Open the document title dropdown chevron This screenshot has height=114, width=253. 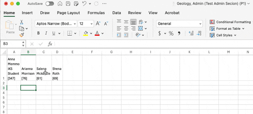[x=249, y=3]
